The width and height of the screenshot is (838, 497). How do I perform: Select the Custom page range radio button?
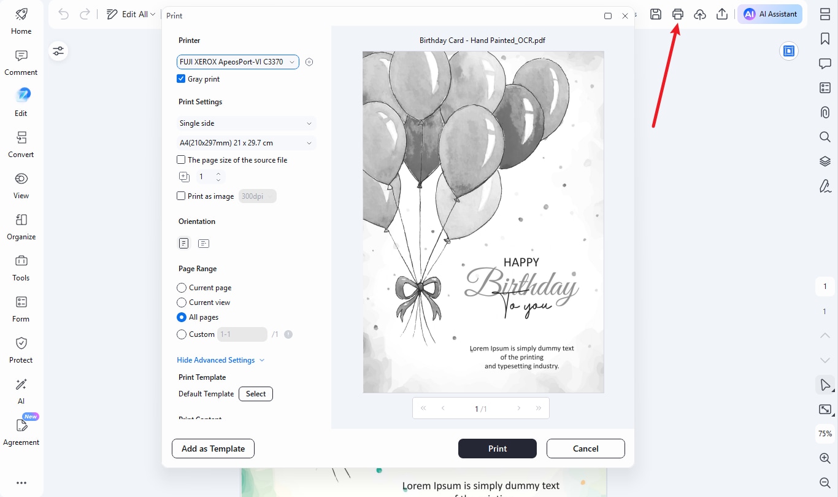coord(182,334)
